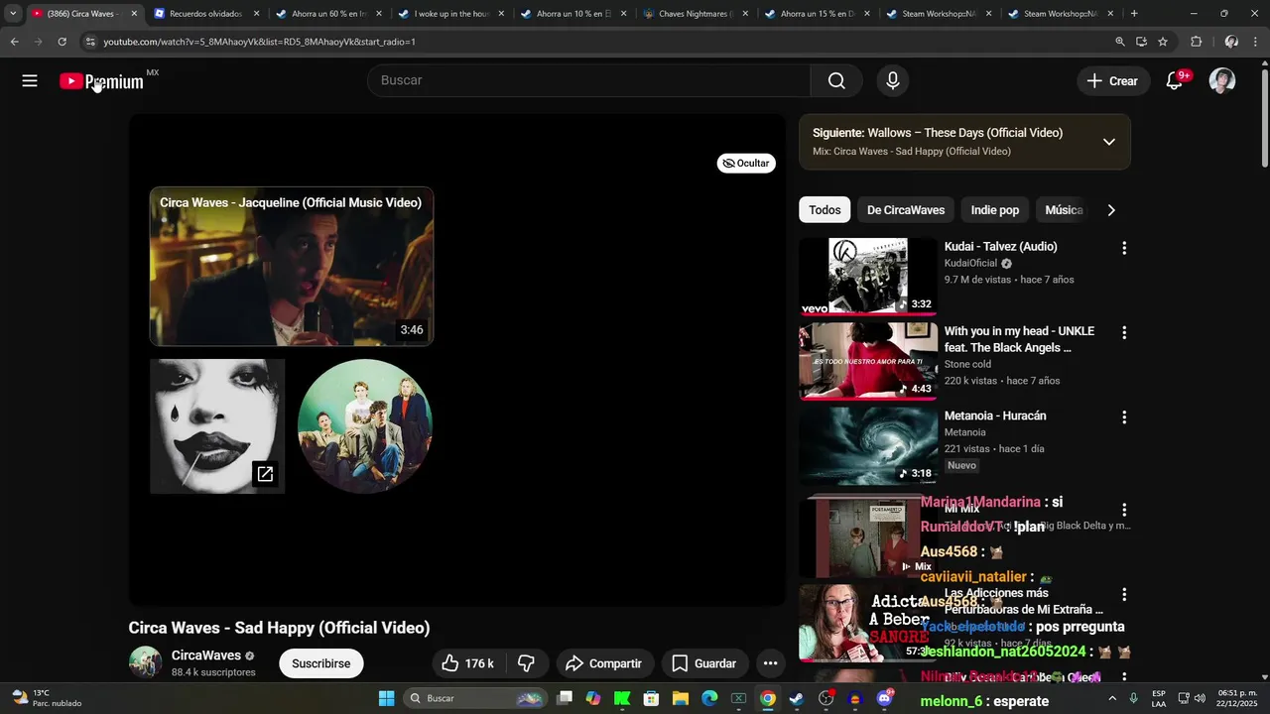Bookmark this page with star icon
Image resolution: width=1270 pixels, height=714 pixels.
1163,42
